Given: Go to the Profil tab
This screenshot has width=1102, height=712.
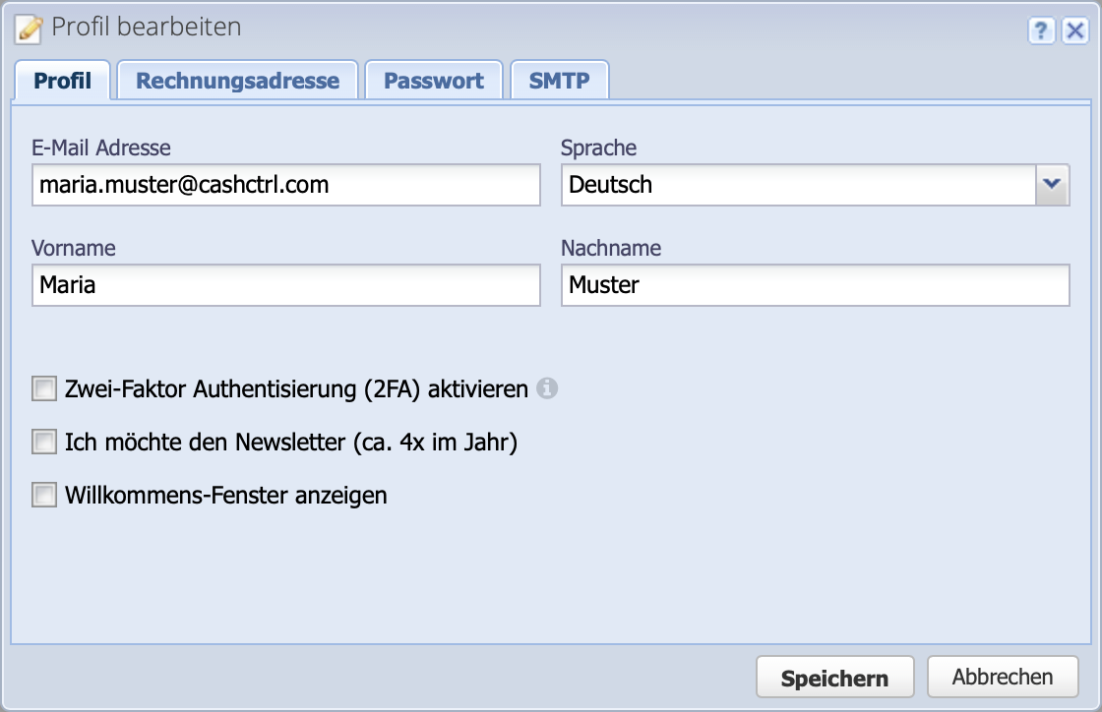Looking at the screenshot, I should click(61, 80).
